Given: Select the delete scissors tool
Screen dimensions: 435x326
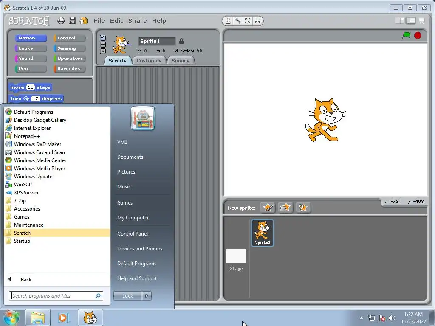Looking at the screenshot, I should coord(238,21).
